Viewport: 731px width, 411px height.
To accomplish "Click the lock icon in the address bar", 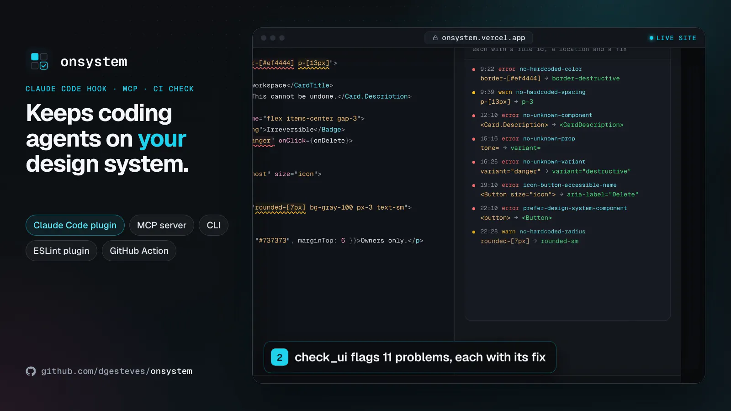I will (x=435, y=38).
